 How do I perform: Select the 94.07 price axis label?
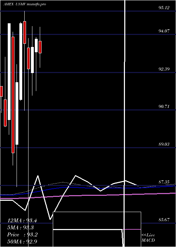click(x=164, y=31)
